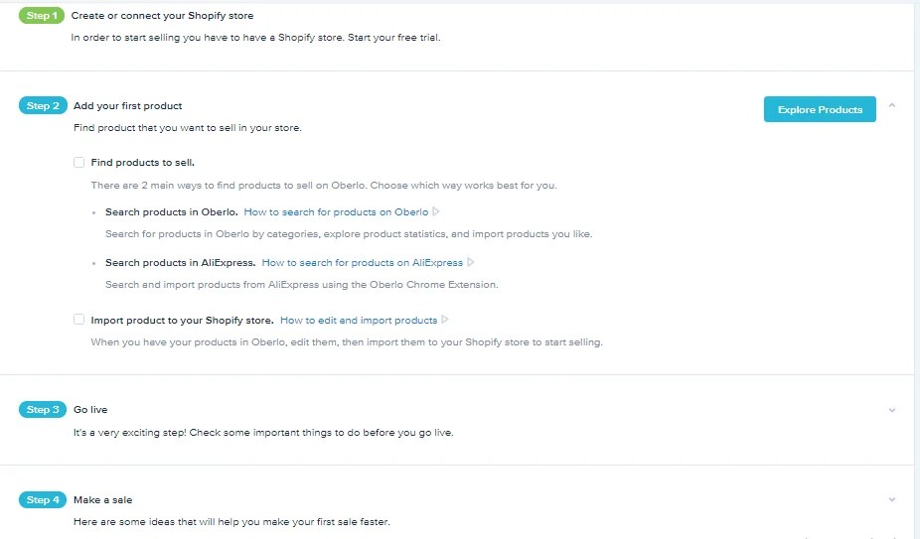Select the Step 3 badge

pyautogui.click(x=43, y=409)
